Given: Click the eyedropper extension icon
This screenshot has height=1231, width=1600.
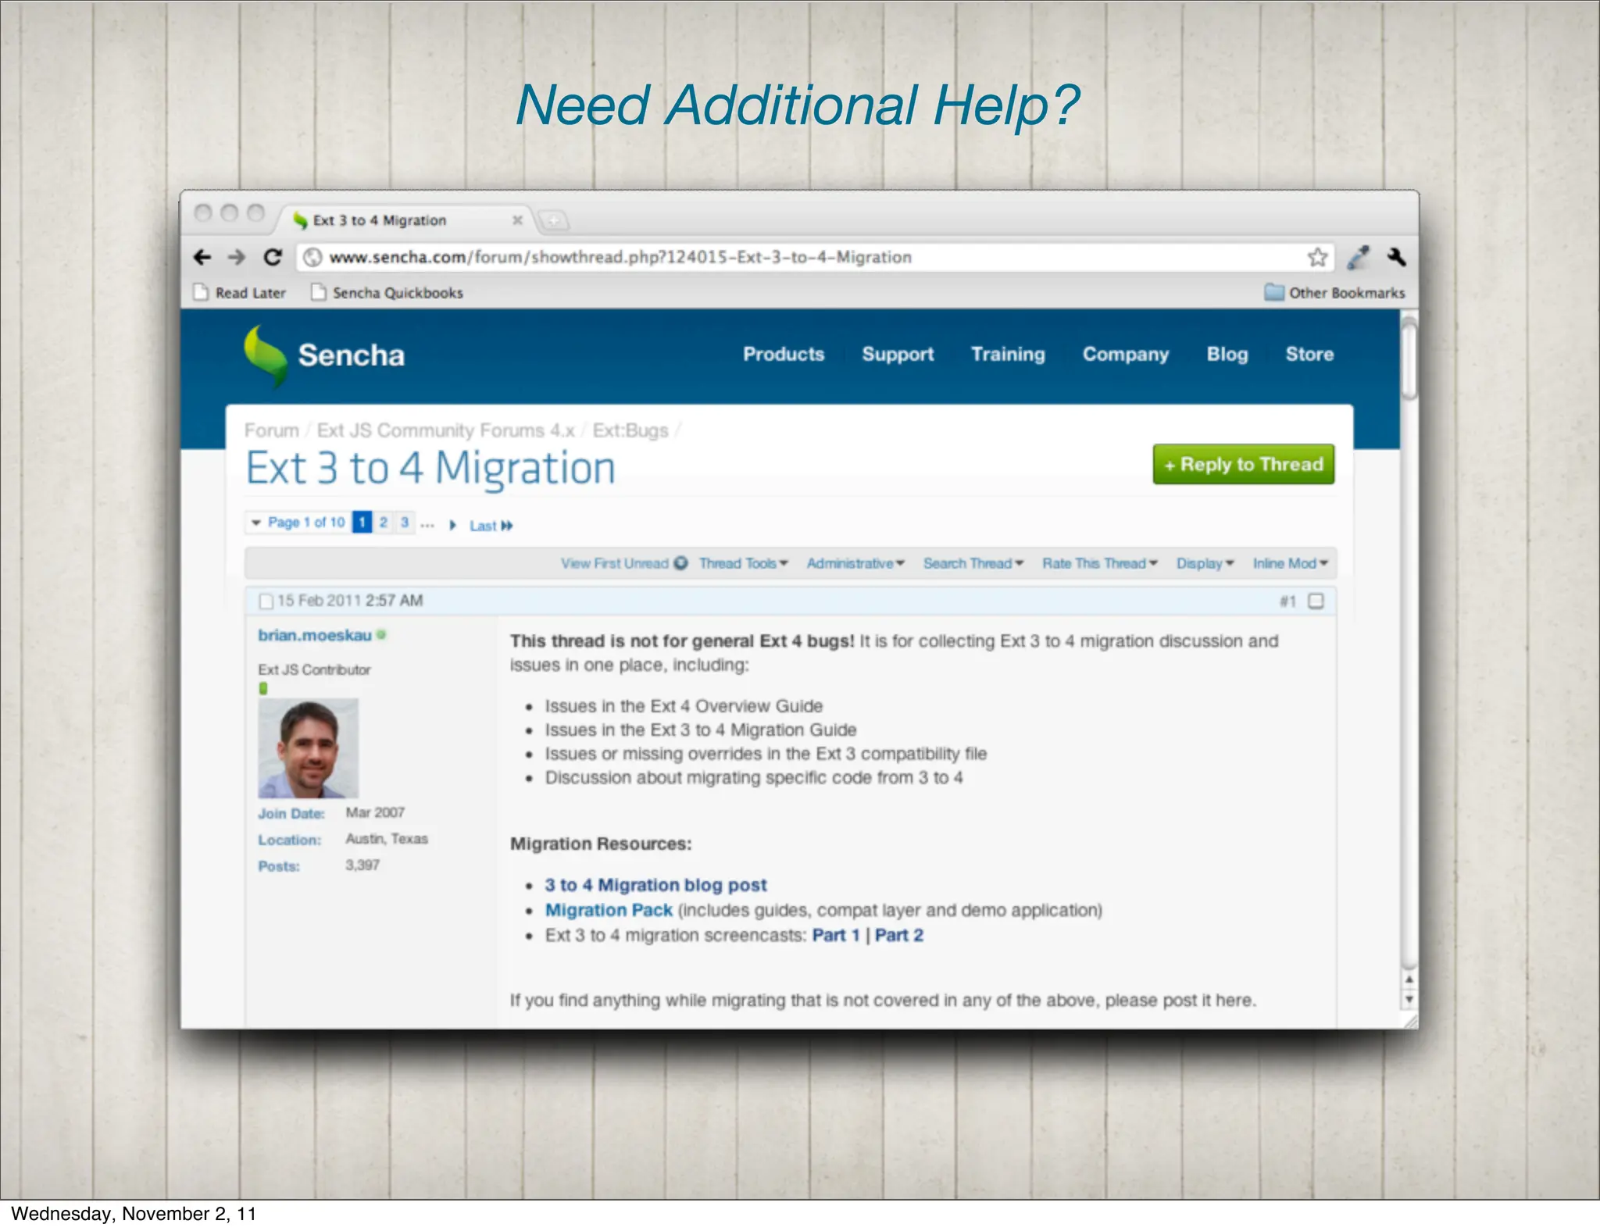Looking at the screenshot, I should 1359,257.
